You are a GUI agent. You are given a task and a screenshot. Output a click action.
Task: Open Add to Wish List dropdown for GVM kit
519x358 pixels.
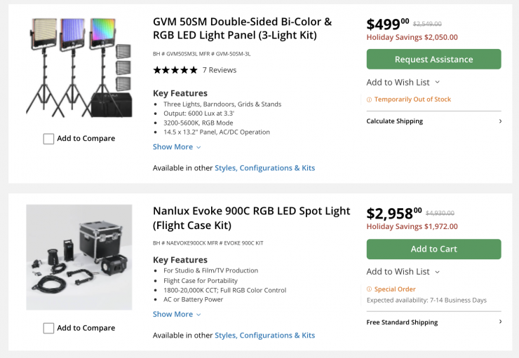[403, 83]
